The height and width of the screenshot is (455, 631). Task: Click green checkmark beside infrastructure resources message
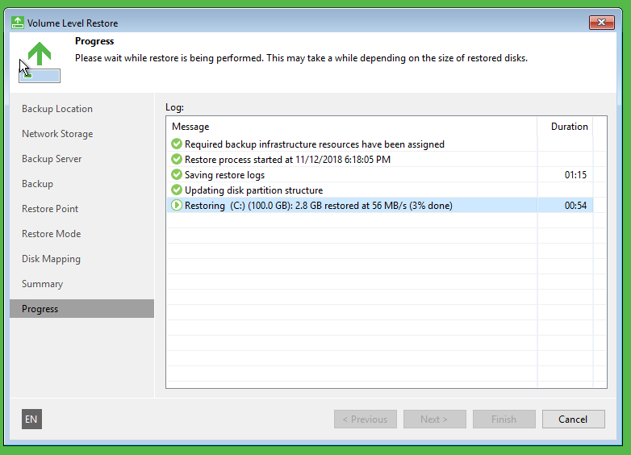pos(177,144)
